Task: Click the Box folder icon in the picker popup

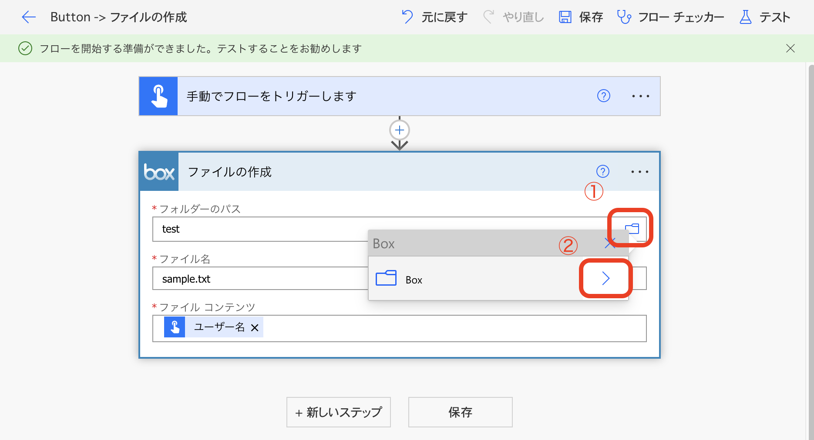Action: click(x=386, y=278)
